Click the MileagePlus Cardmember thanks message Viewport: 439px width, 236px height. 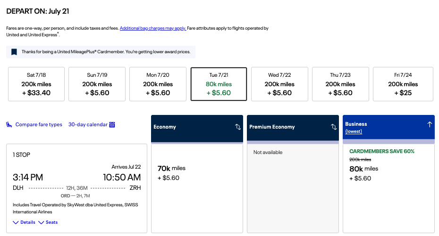pos(106,52)
